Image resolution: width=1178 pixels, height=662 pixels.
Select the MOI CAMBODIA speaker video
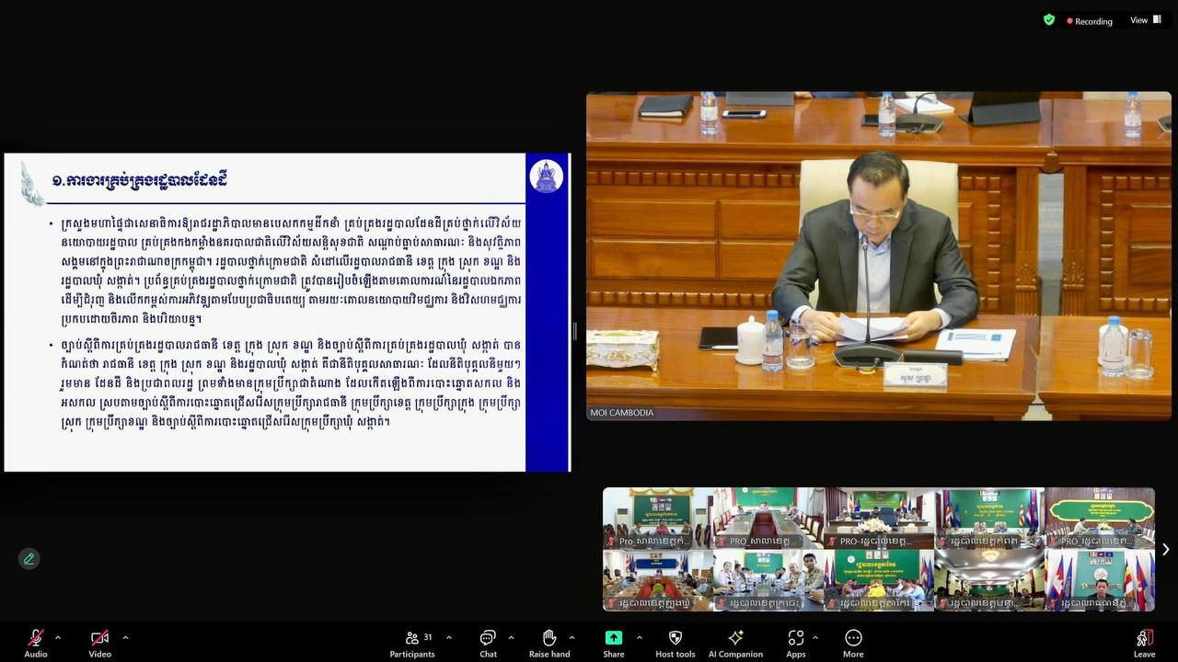[878, 257]
